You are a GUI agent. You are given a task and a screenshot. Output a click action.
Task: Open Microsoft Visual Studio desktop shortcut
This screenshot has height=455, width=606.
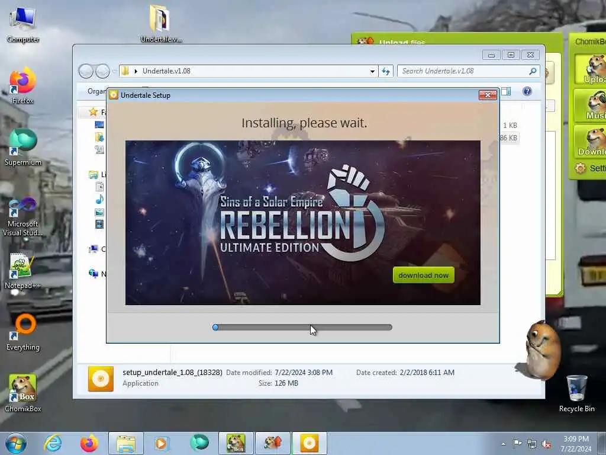pyautogui.click(x=23, y=217)
